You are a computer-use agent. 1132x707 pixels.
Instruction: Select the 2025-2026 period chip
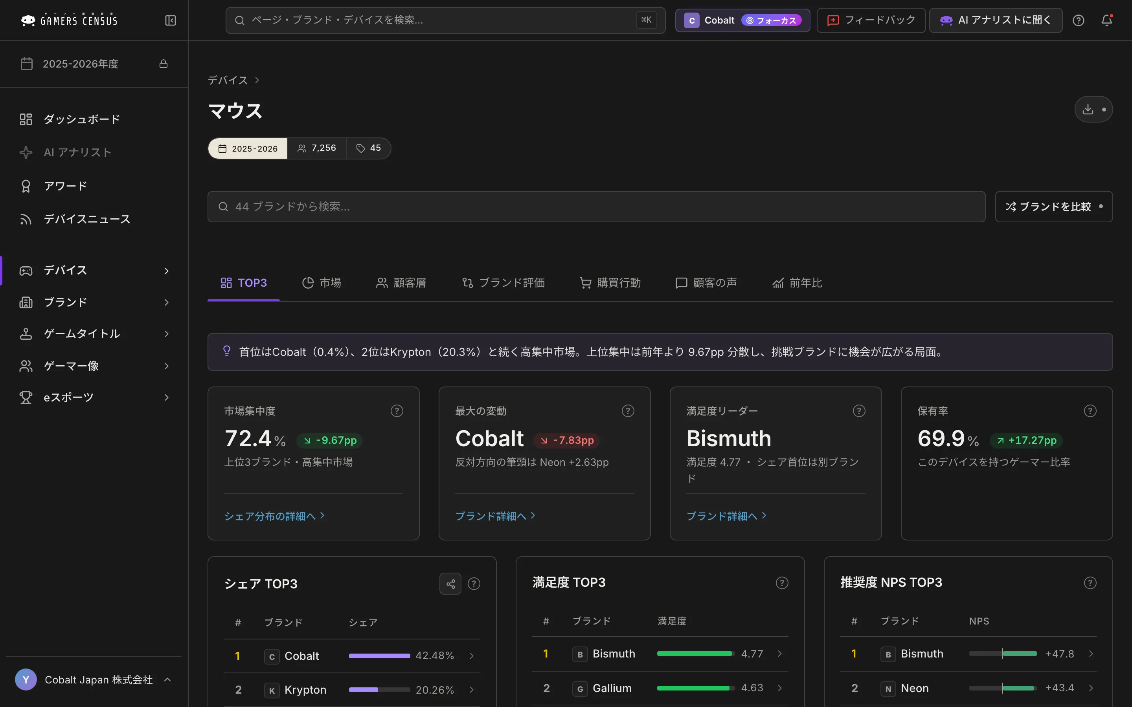[x=248, y=148]
